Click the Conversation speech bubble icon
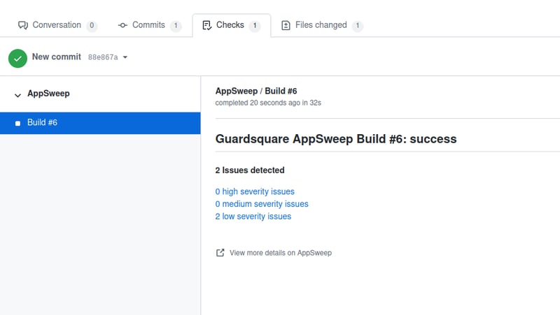 coord(23,25)
